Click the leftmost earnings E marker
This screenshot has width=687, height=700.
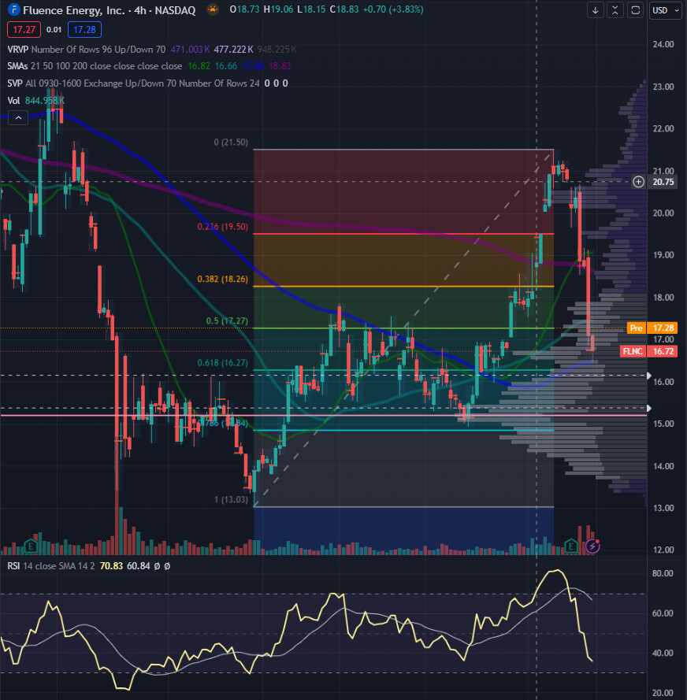click(32, 546)
